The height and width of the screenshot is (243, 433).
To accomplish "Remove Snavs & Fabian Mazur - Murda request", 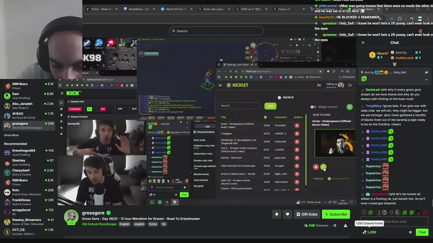I will point(297,174).
